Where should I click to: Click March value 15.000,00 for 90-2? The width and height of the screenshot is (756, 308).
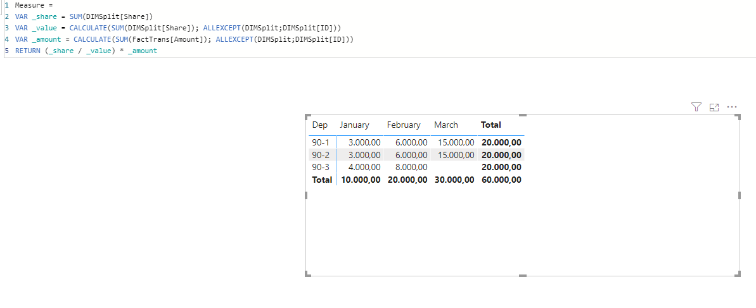[456, 155]
